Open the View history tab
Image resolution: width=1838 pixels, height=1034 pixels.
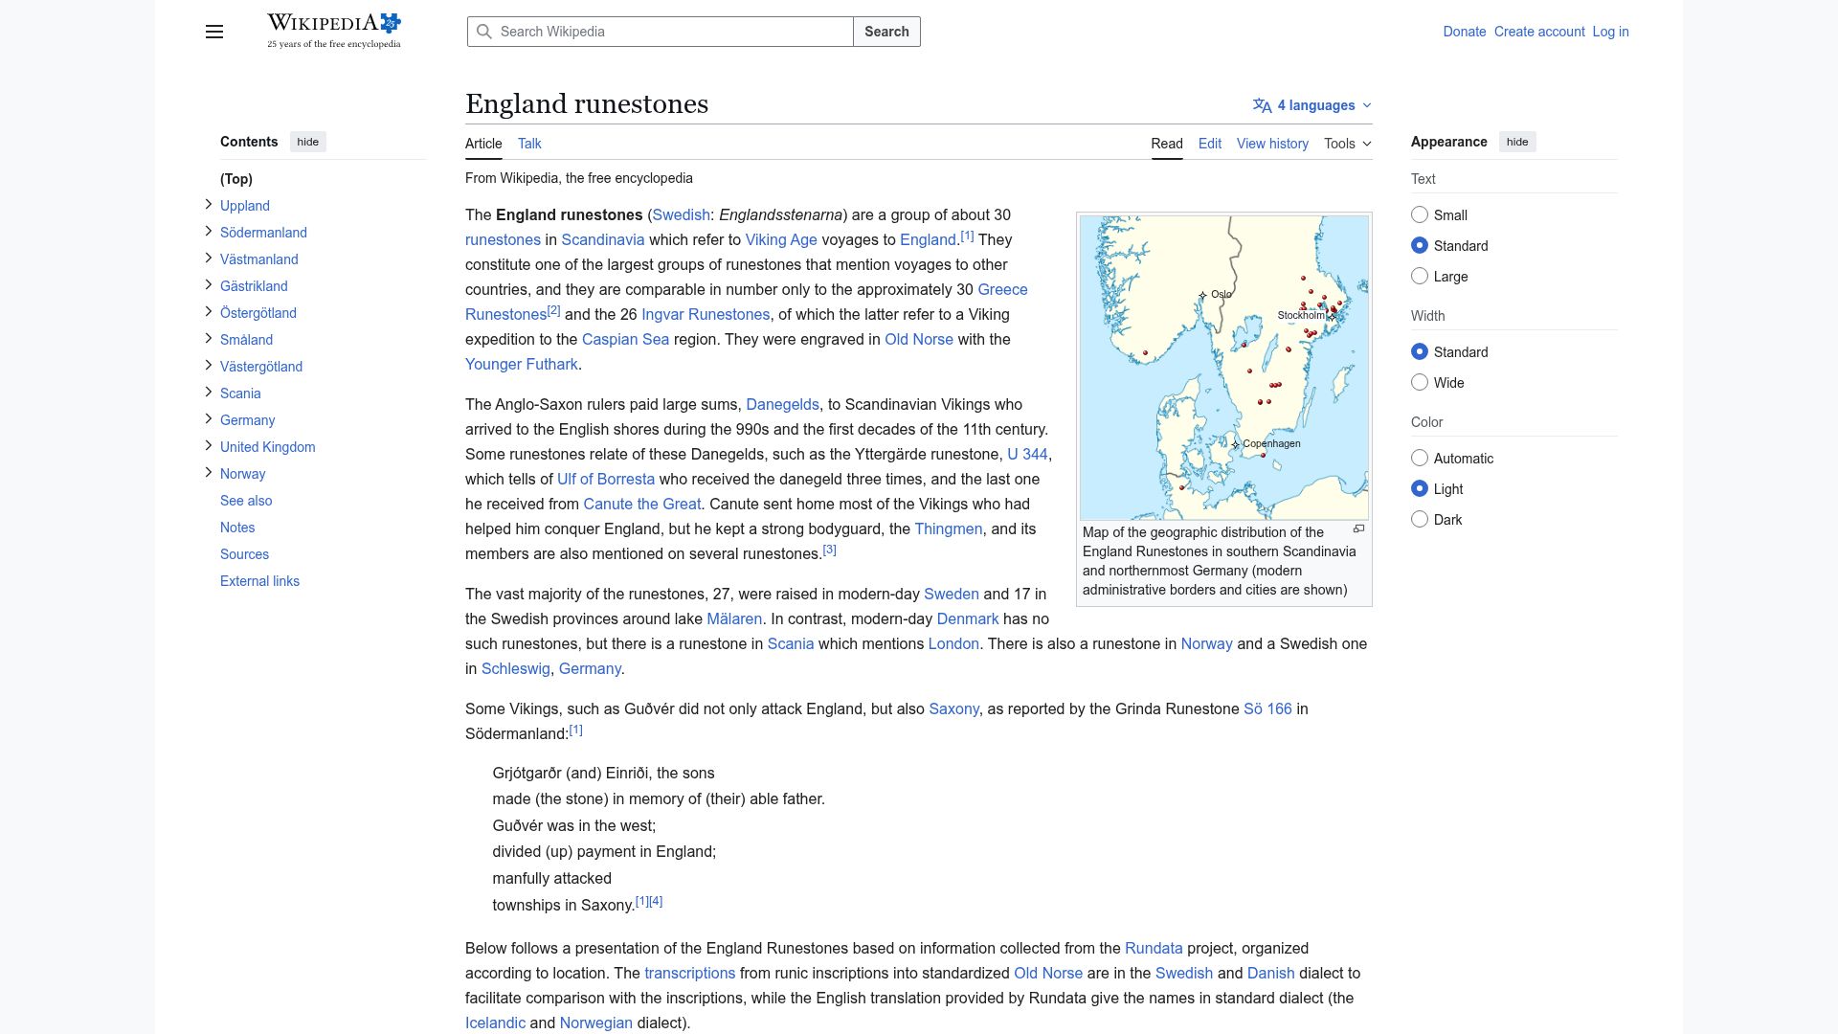[x=1272, y=144]
